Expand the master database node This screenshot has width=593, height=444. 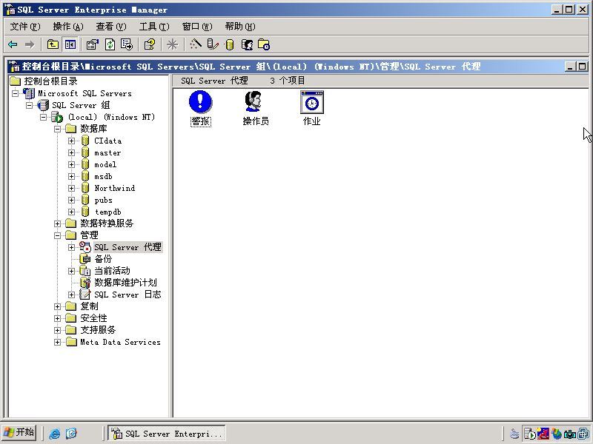[71, 152]
